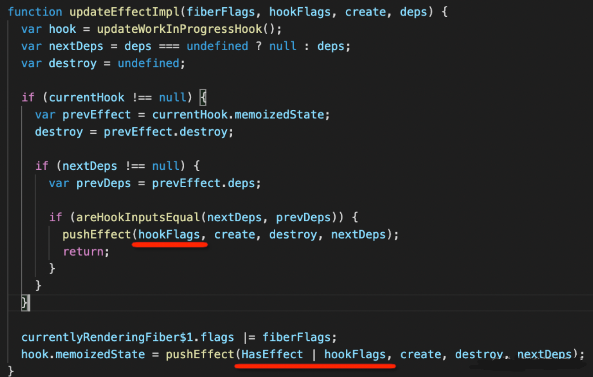Click 'currentHook' inside the first if condition
This screenshot has height=377, width=593.
tap(87, 97)
